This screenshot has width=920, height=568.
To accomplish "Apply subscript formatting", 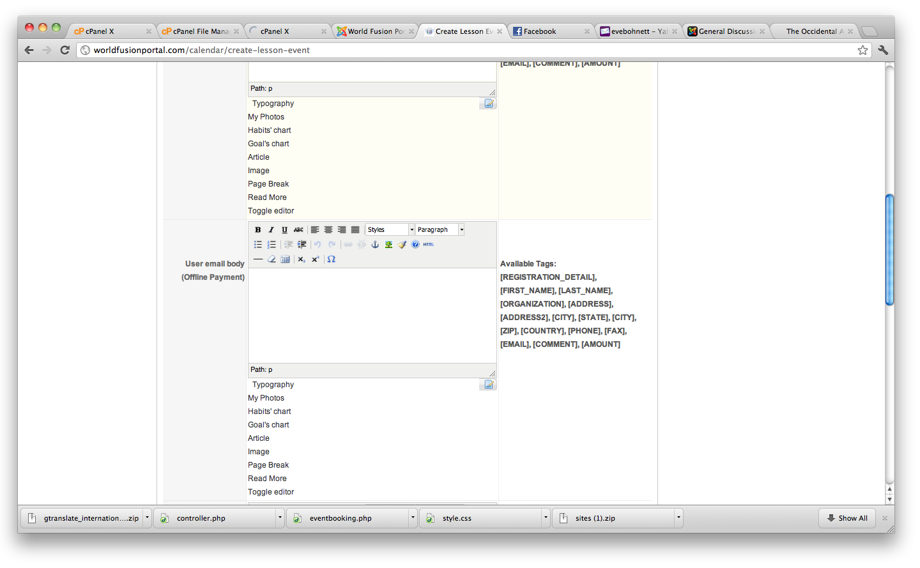I will point(302,259).
